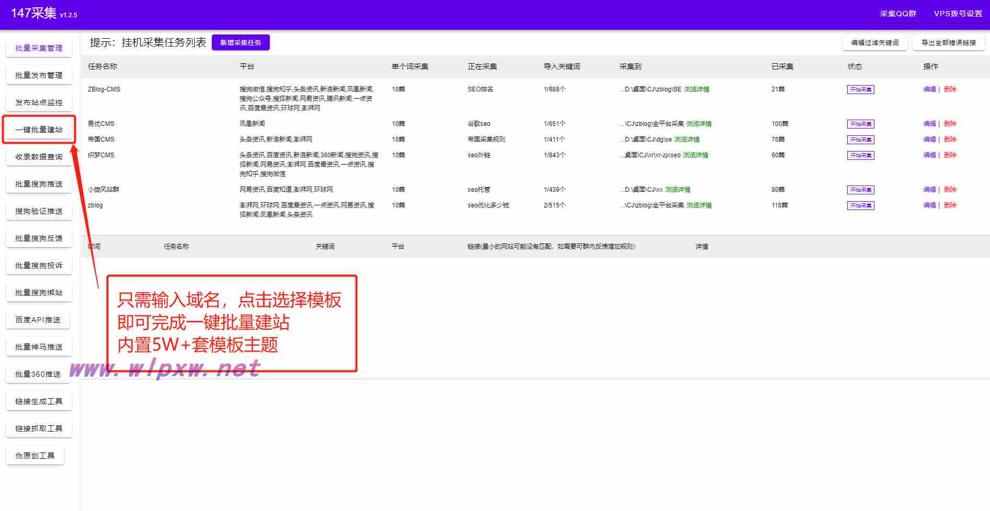Open 批量搜狗推送 in the sidebar
This screenshot has height=511, width=990.
39,184
